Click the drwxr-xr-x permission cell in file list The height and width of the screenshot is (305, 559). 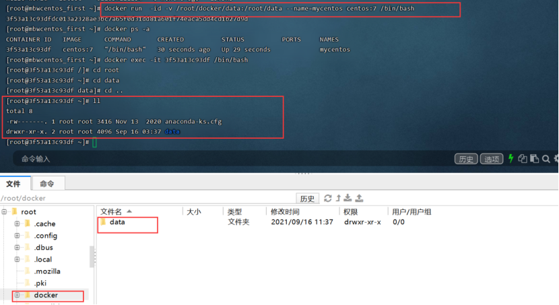(362, 222)
